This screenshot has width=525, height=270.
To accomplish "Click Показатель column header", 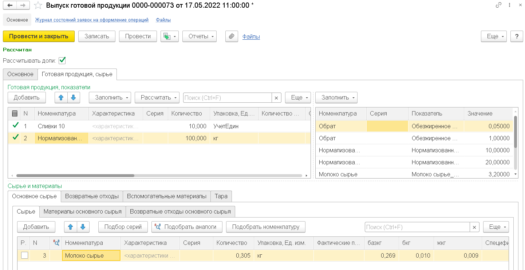I will click(436, 114).
